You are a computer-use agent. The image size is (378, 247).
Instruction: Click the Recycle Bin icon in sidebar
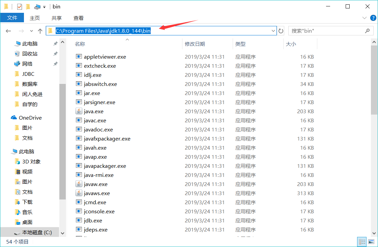pyautogui.click(x=17, y=54)
